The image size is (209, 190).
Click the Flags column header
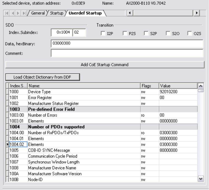pos(150,86)
